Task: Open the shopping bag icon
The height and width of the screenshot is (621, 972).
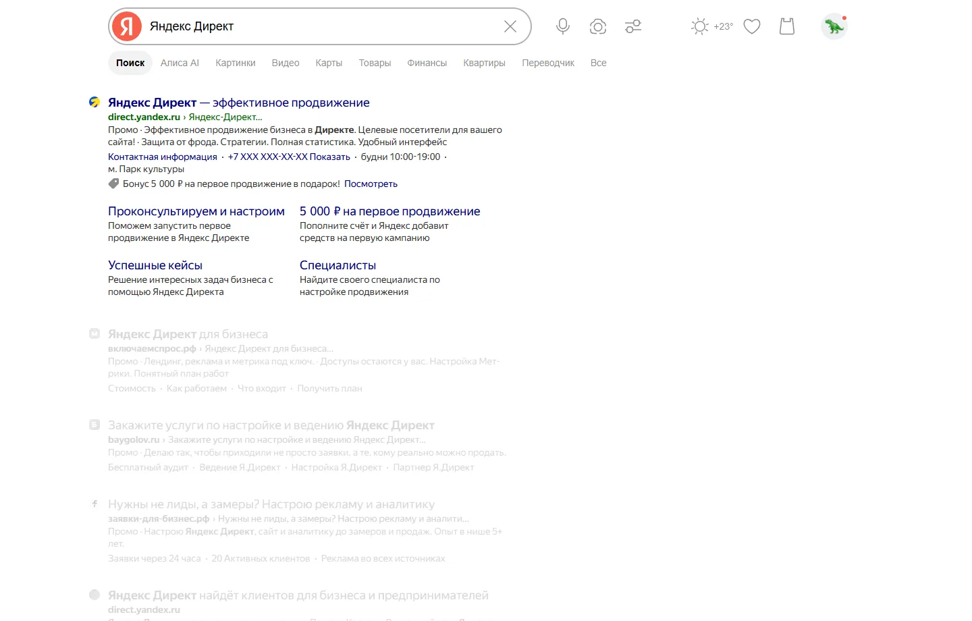Action: [787, 26]
